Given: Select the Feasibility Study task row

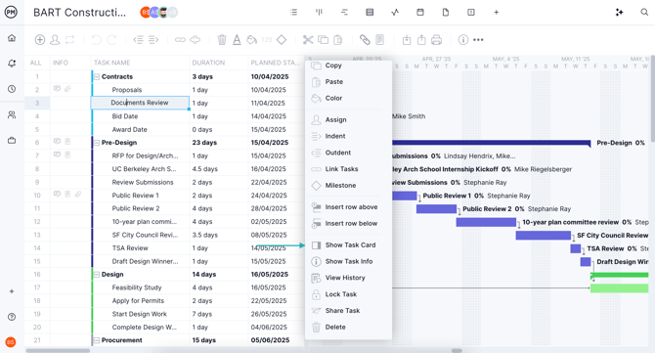Looking at the screenshot, I should (x=137, y=287).
